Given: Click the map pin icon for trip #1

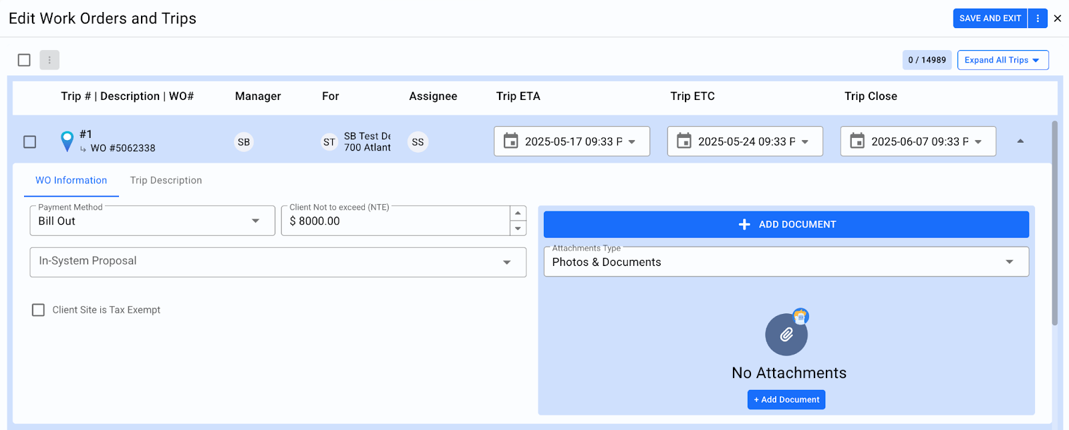Looking at the screenshot, I should tap(67, 141).
